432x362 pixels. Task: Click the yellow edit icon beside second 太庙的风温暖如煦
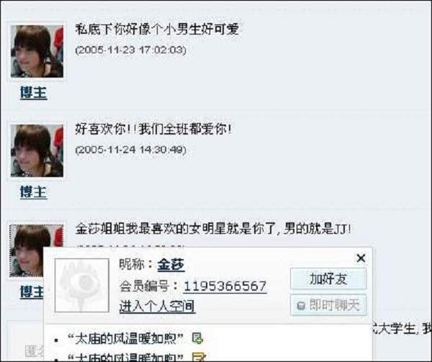click(199, 357)
